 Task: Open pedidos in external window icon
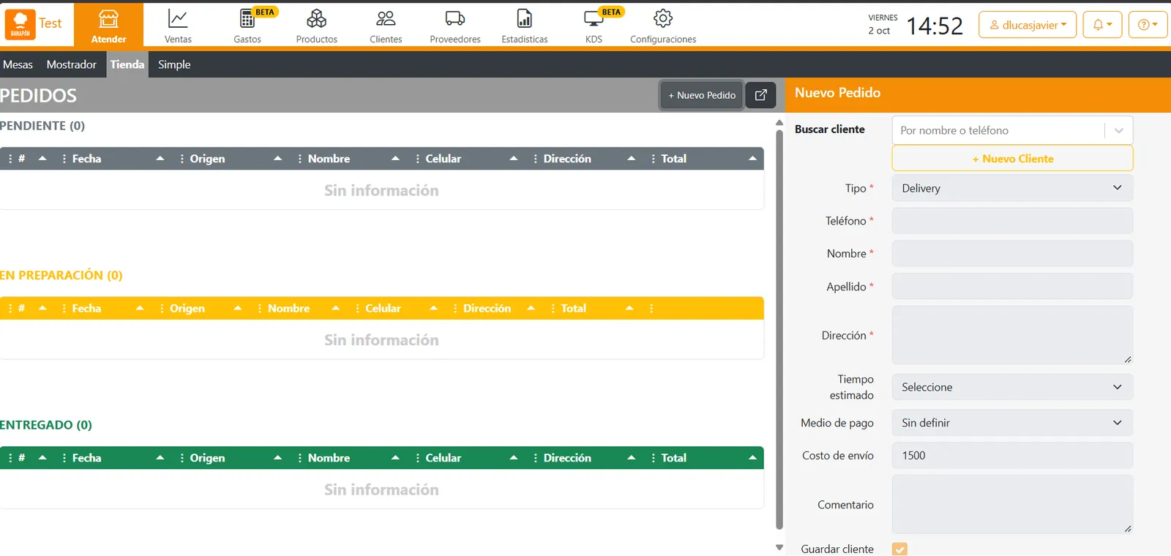(x=760, y=95)
